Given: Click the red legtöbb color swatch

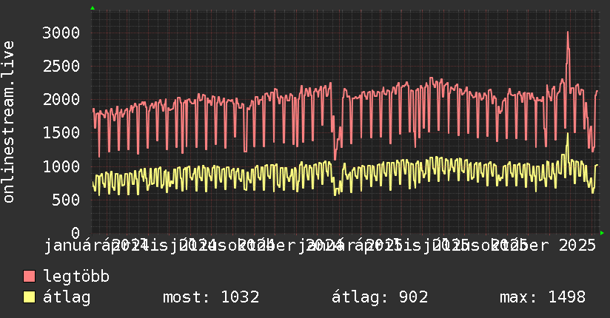Looking at the screenshot, I should (x=30, y=277).
